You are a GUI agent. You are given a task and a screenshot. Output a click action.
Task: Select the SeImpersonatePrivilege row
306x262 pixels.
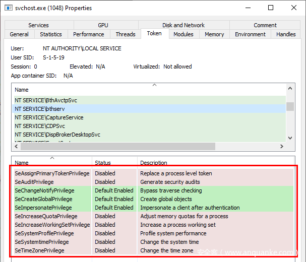pos(43,208)
